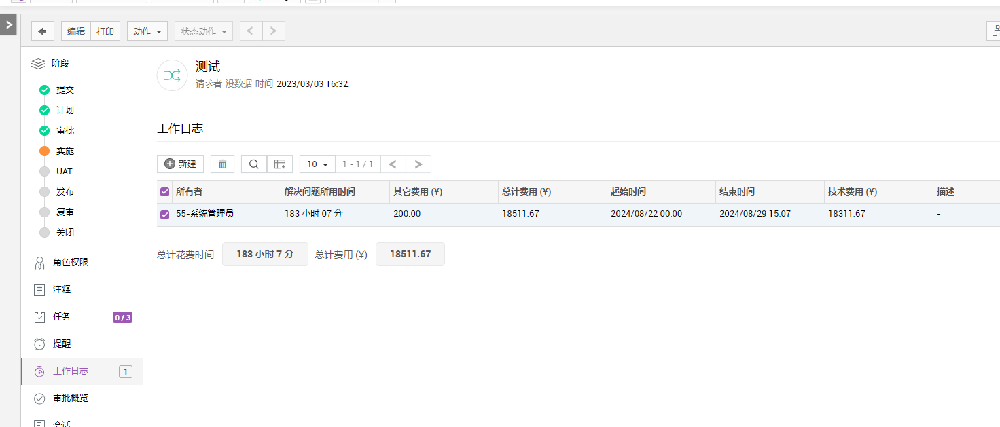Click the back arrow button in toolbar
The image size is (1000, 427).
pos(43,31)
